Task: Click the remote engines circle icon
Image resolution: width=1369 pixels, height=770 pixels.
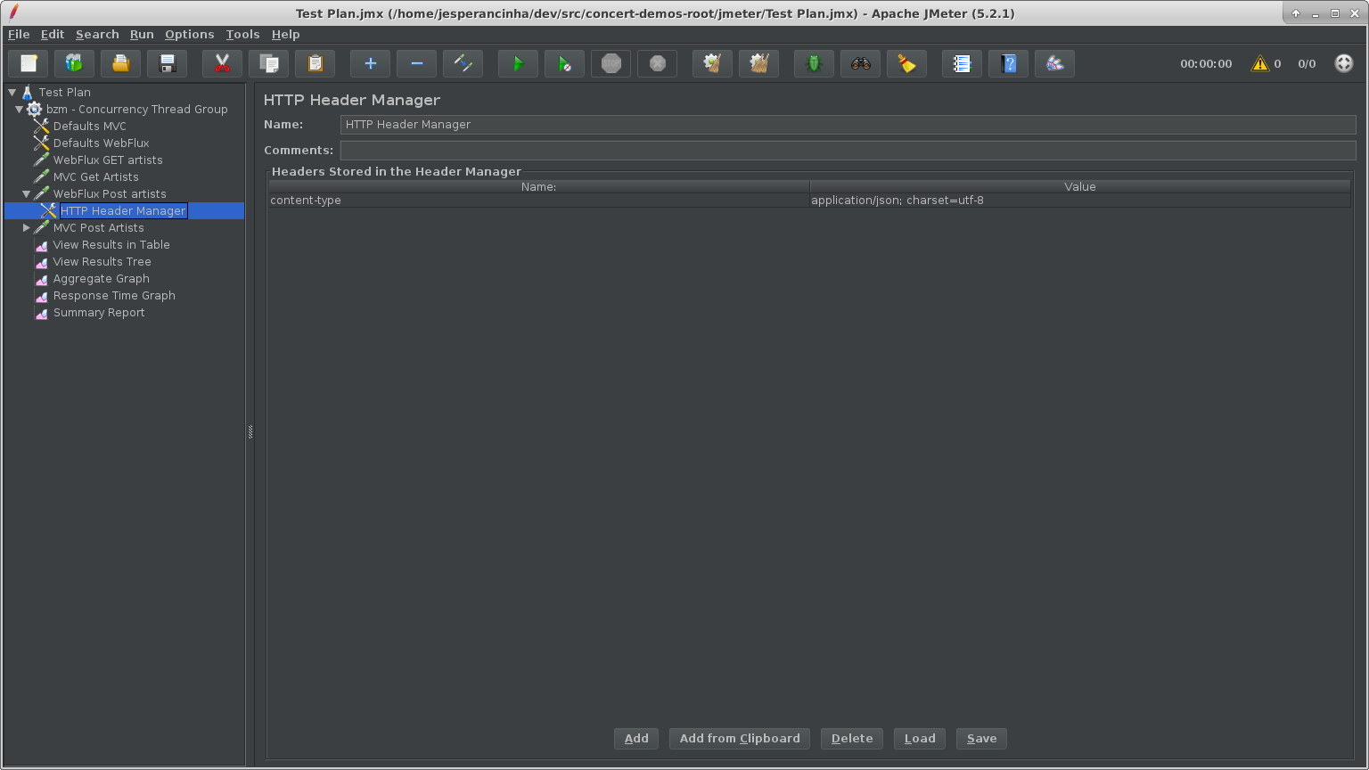Action: point(1344,63)
